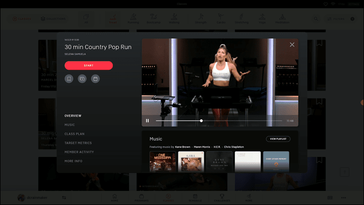The image size is (364, 205).
Task: Click artist name H.E.R.
Action: point(217,147)
